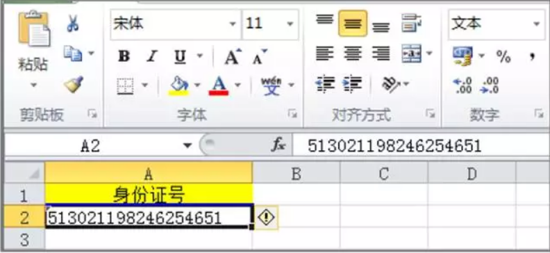Click the Increase Indent icon

(352, 84)
